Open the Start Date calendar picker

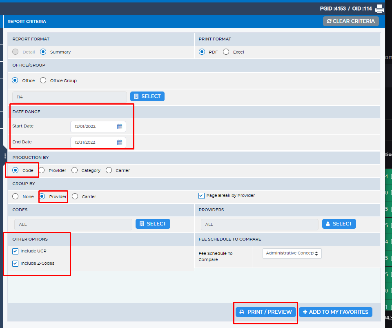pyautogui.click(x=120, y=127)
